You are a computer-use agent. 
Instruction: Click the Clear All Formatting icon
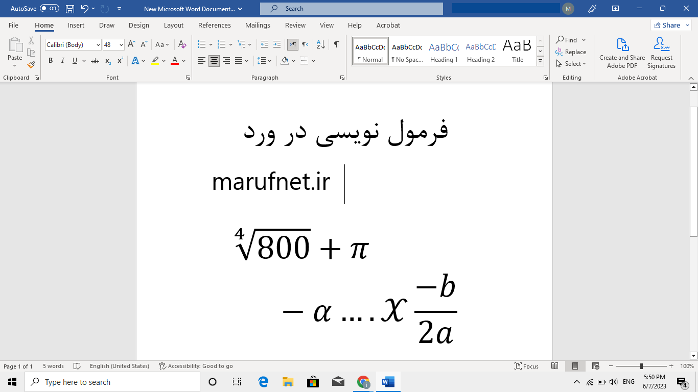tap(182, 45)
